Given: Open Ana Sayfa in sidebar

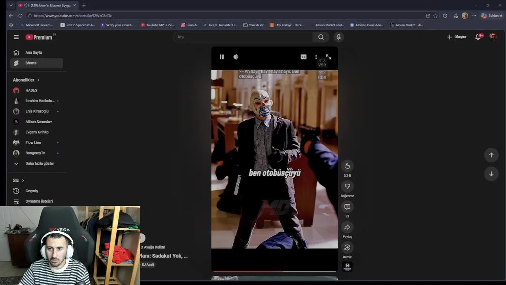Looking at the screenshot, I should pyautogui.click(x=36, y=52).
